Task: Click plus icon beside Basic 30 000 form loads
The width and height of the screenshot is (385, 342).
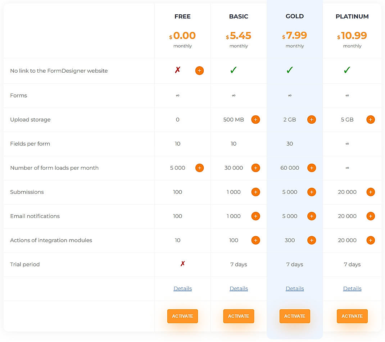Action: point(255,168)
